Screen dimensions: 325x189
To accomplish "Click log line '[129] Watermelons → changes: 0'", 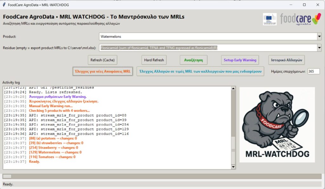I will 55,152.
